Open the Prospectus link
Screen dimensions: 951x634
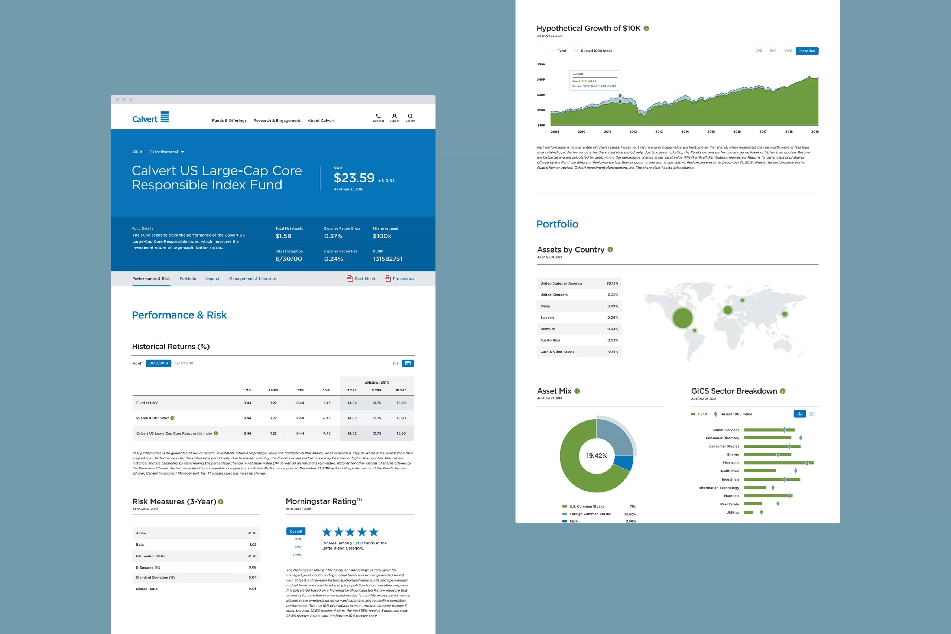(x=403, y=279)
